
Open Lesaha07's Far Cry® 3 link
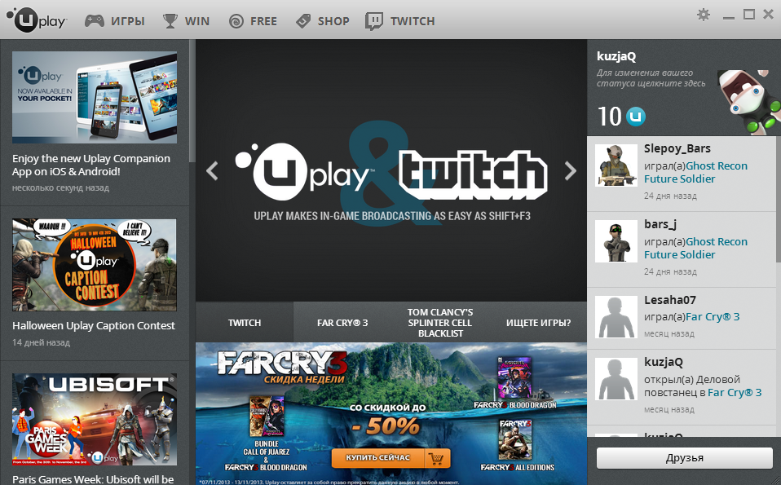pos(713,317)
